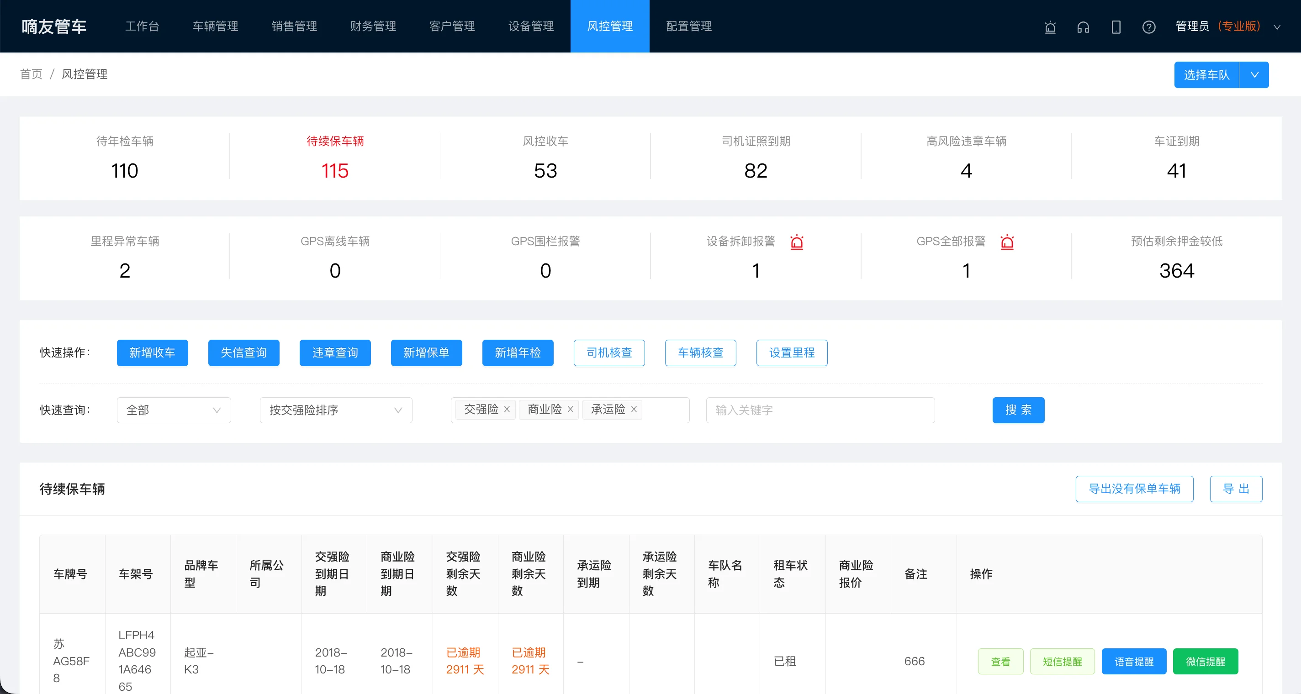Click alarm icon beside 设备拆卸报警
The width and height of the screenshot is (1301, 694).
pos(797,242)
